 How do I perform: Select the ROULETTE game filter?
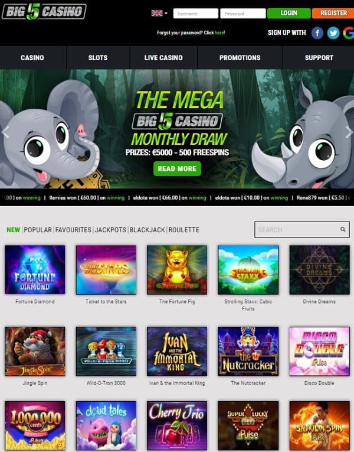click(x=184, y=230)
